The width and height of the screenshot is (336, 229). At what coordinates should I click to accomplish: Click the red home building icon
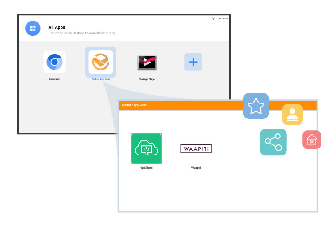(x=312, y=140)
